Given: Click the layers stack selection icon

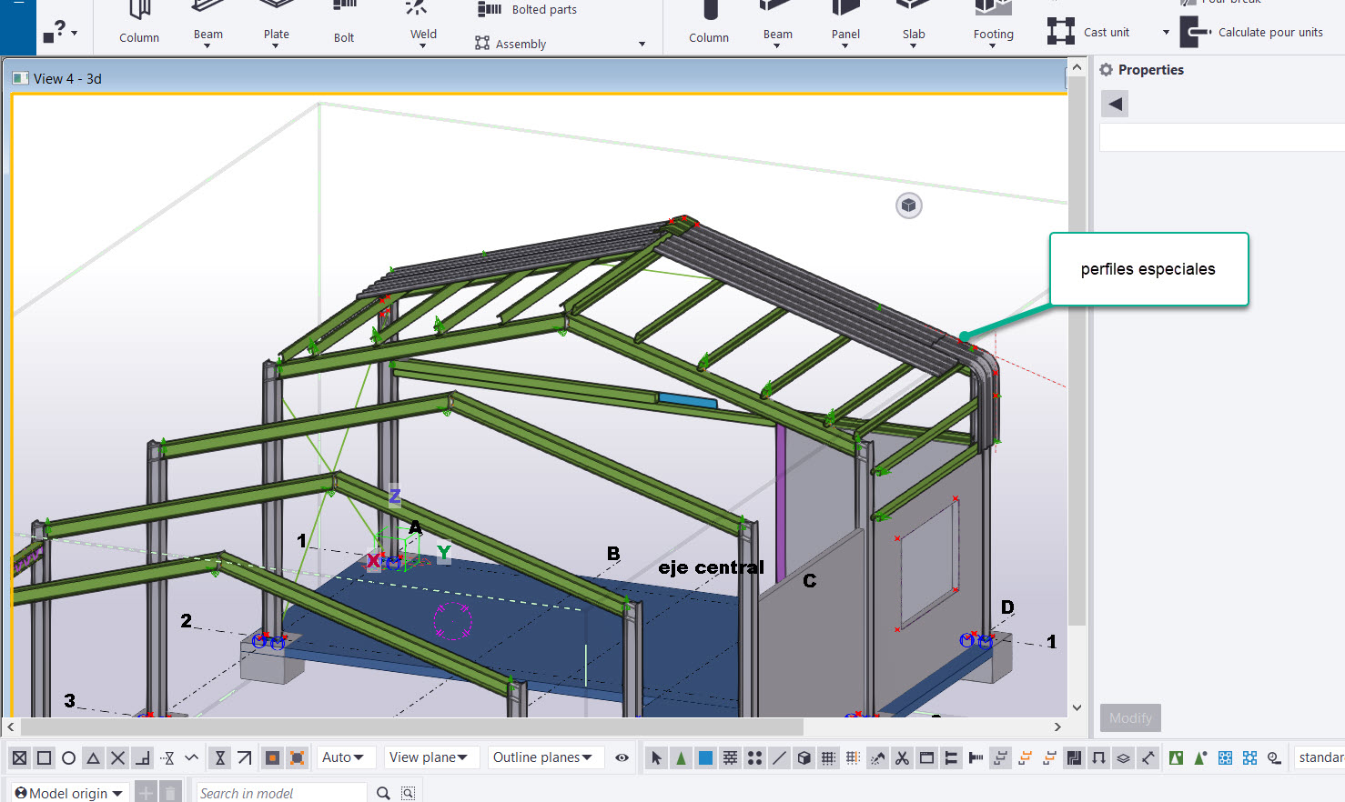Looking at the screenshot, I should [x=1123, y=757].
